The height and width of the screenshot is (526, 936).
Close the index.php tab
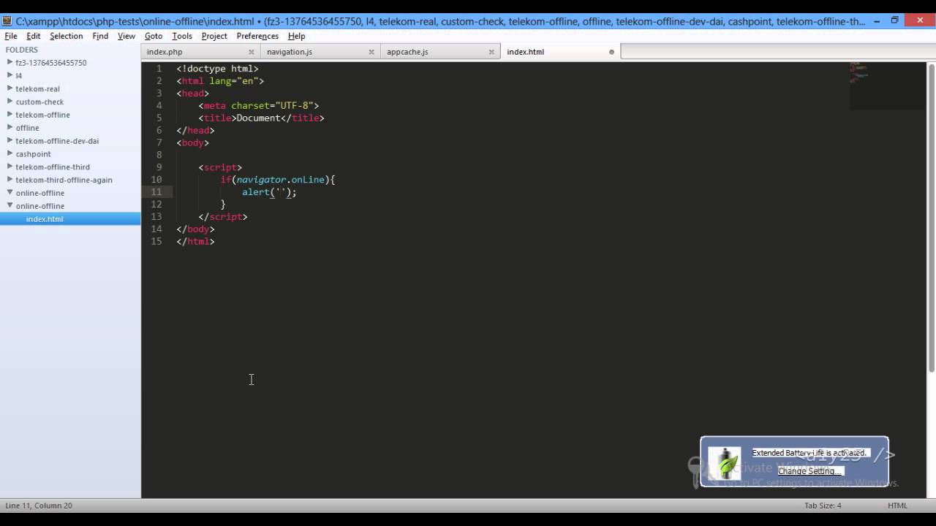[252, 52]
